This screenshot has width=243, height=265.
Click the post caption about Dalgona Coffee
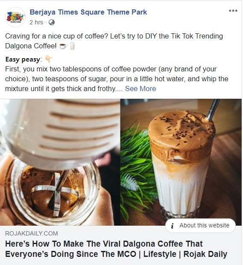[114, 41]
